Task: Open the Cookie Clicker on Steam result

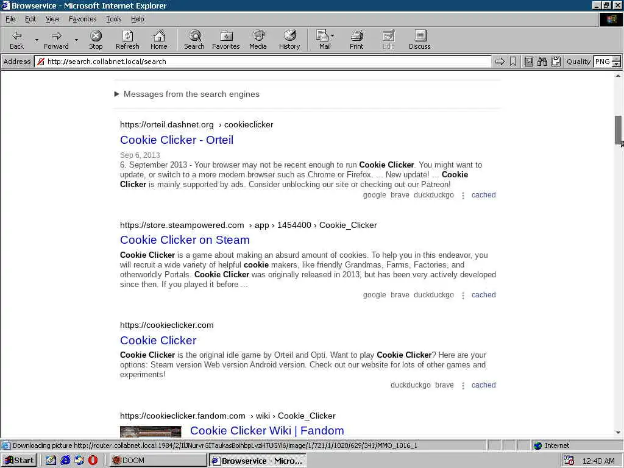Action: pyautogui.click(x=185, y=240)
